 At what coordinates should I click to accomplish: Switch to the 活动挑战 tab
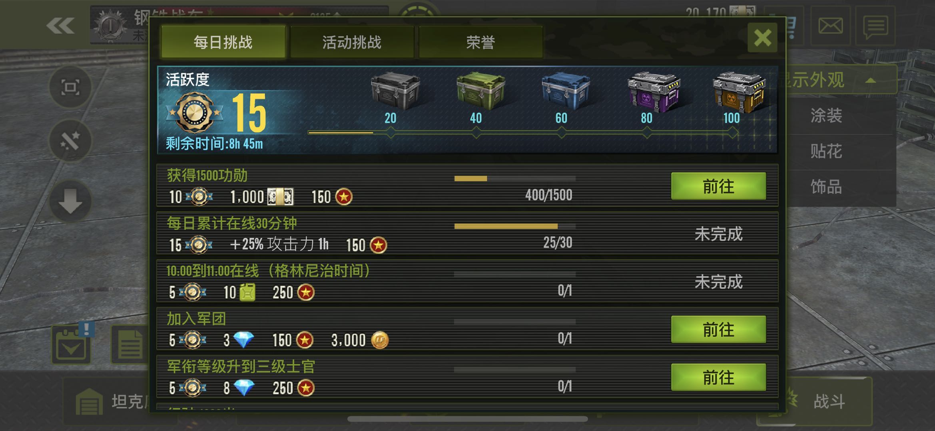click(x=352, y=42)
